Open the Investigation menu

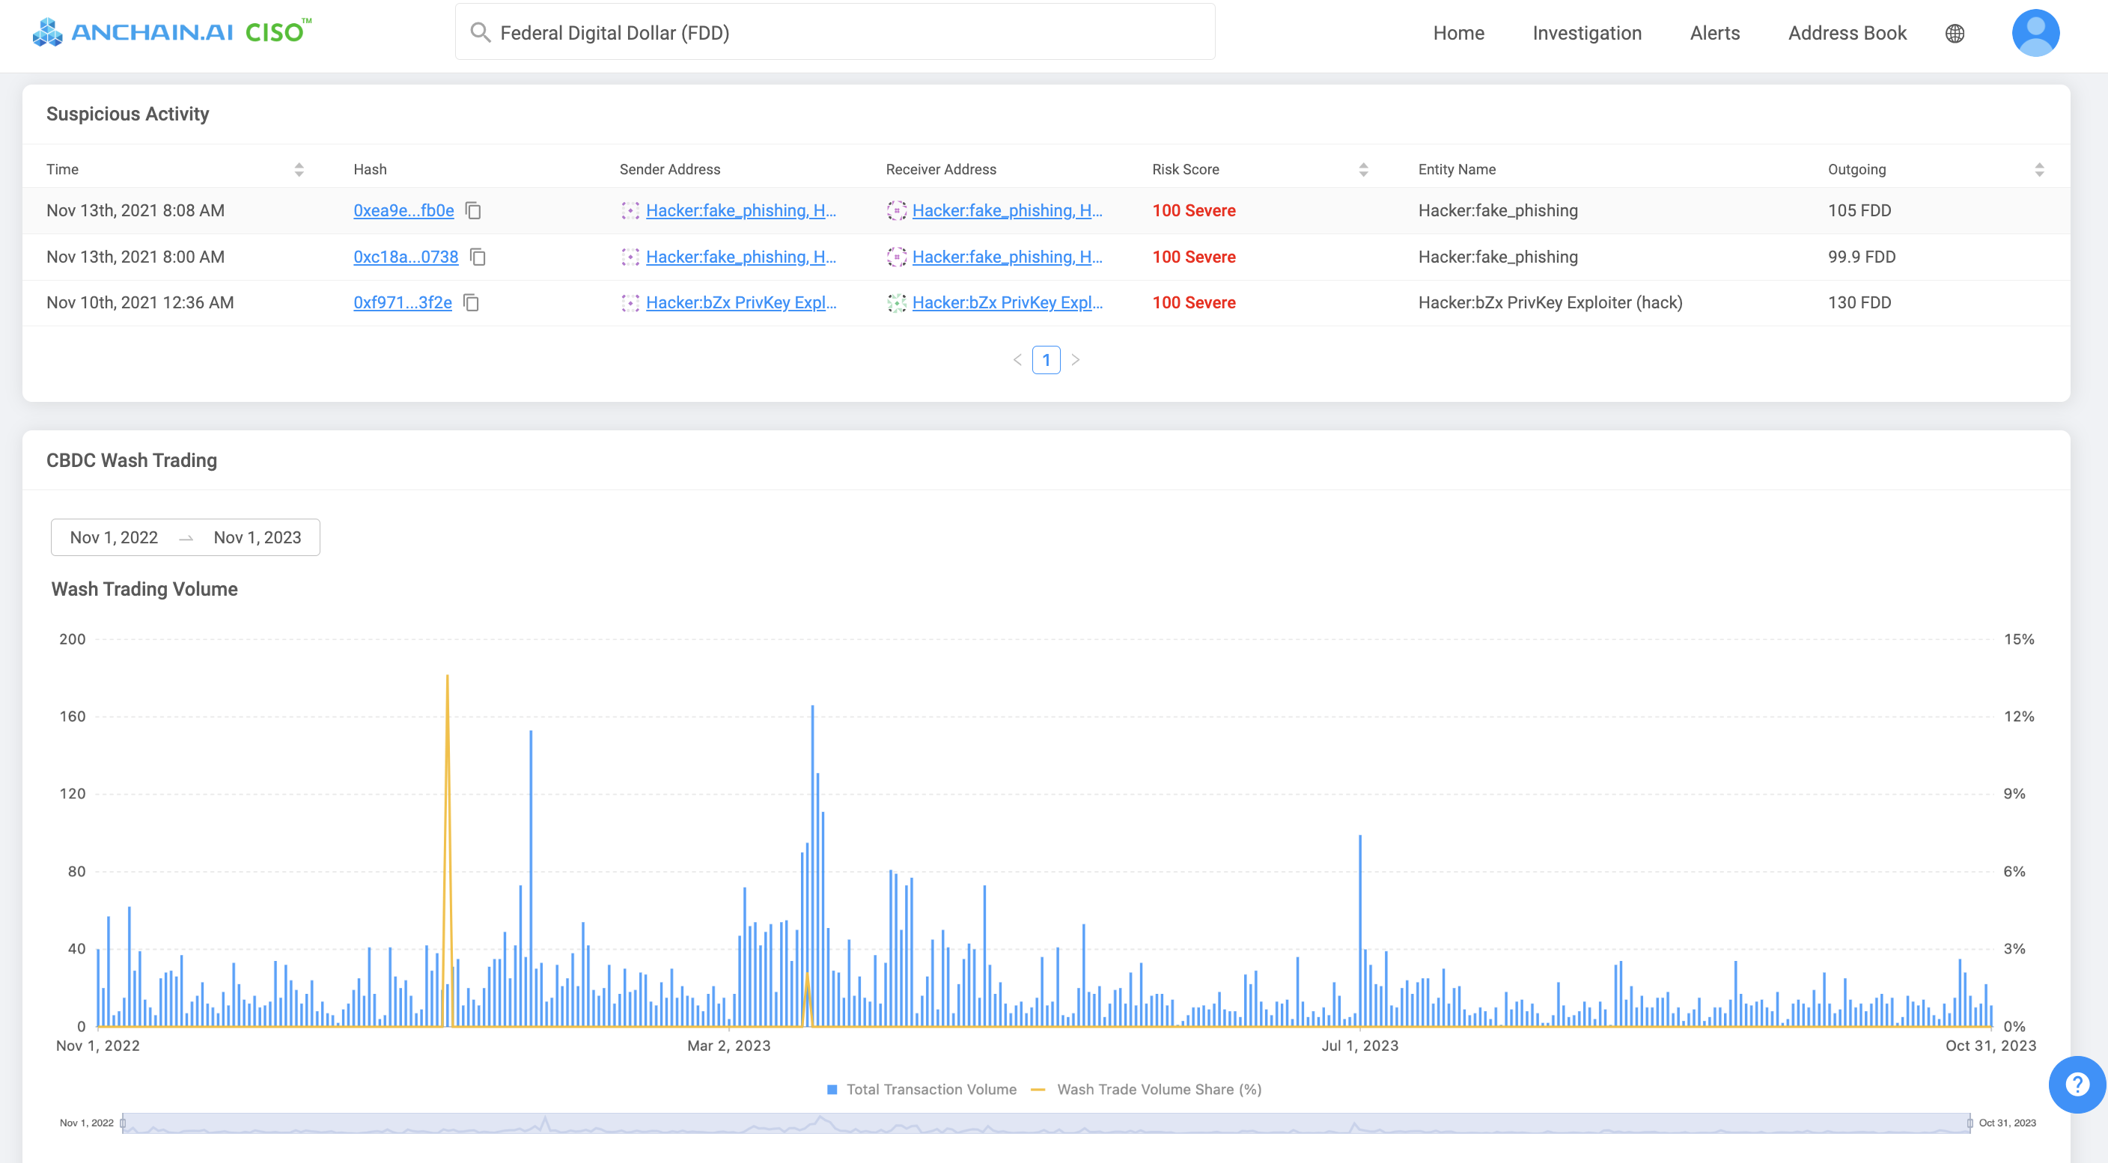coord(1586,33)
